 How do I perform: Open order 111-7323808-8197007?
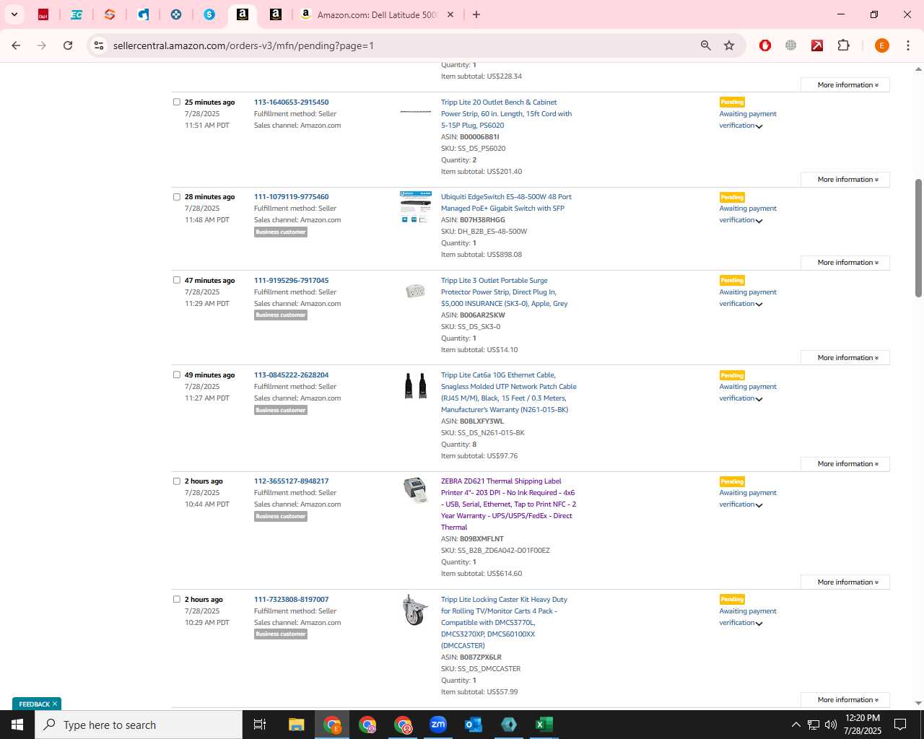[x=291, y=599]
